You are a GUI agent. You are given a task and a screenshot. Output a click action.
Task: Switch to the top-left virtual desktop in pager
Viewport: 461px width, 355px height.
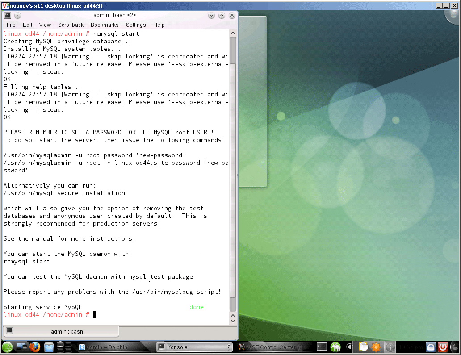point(60,344)
